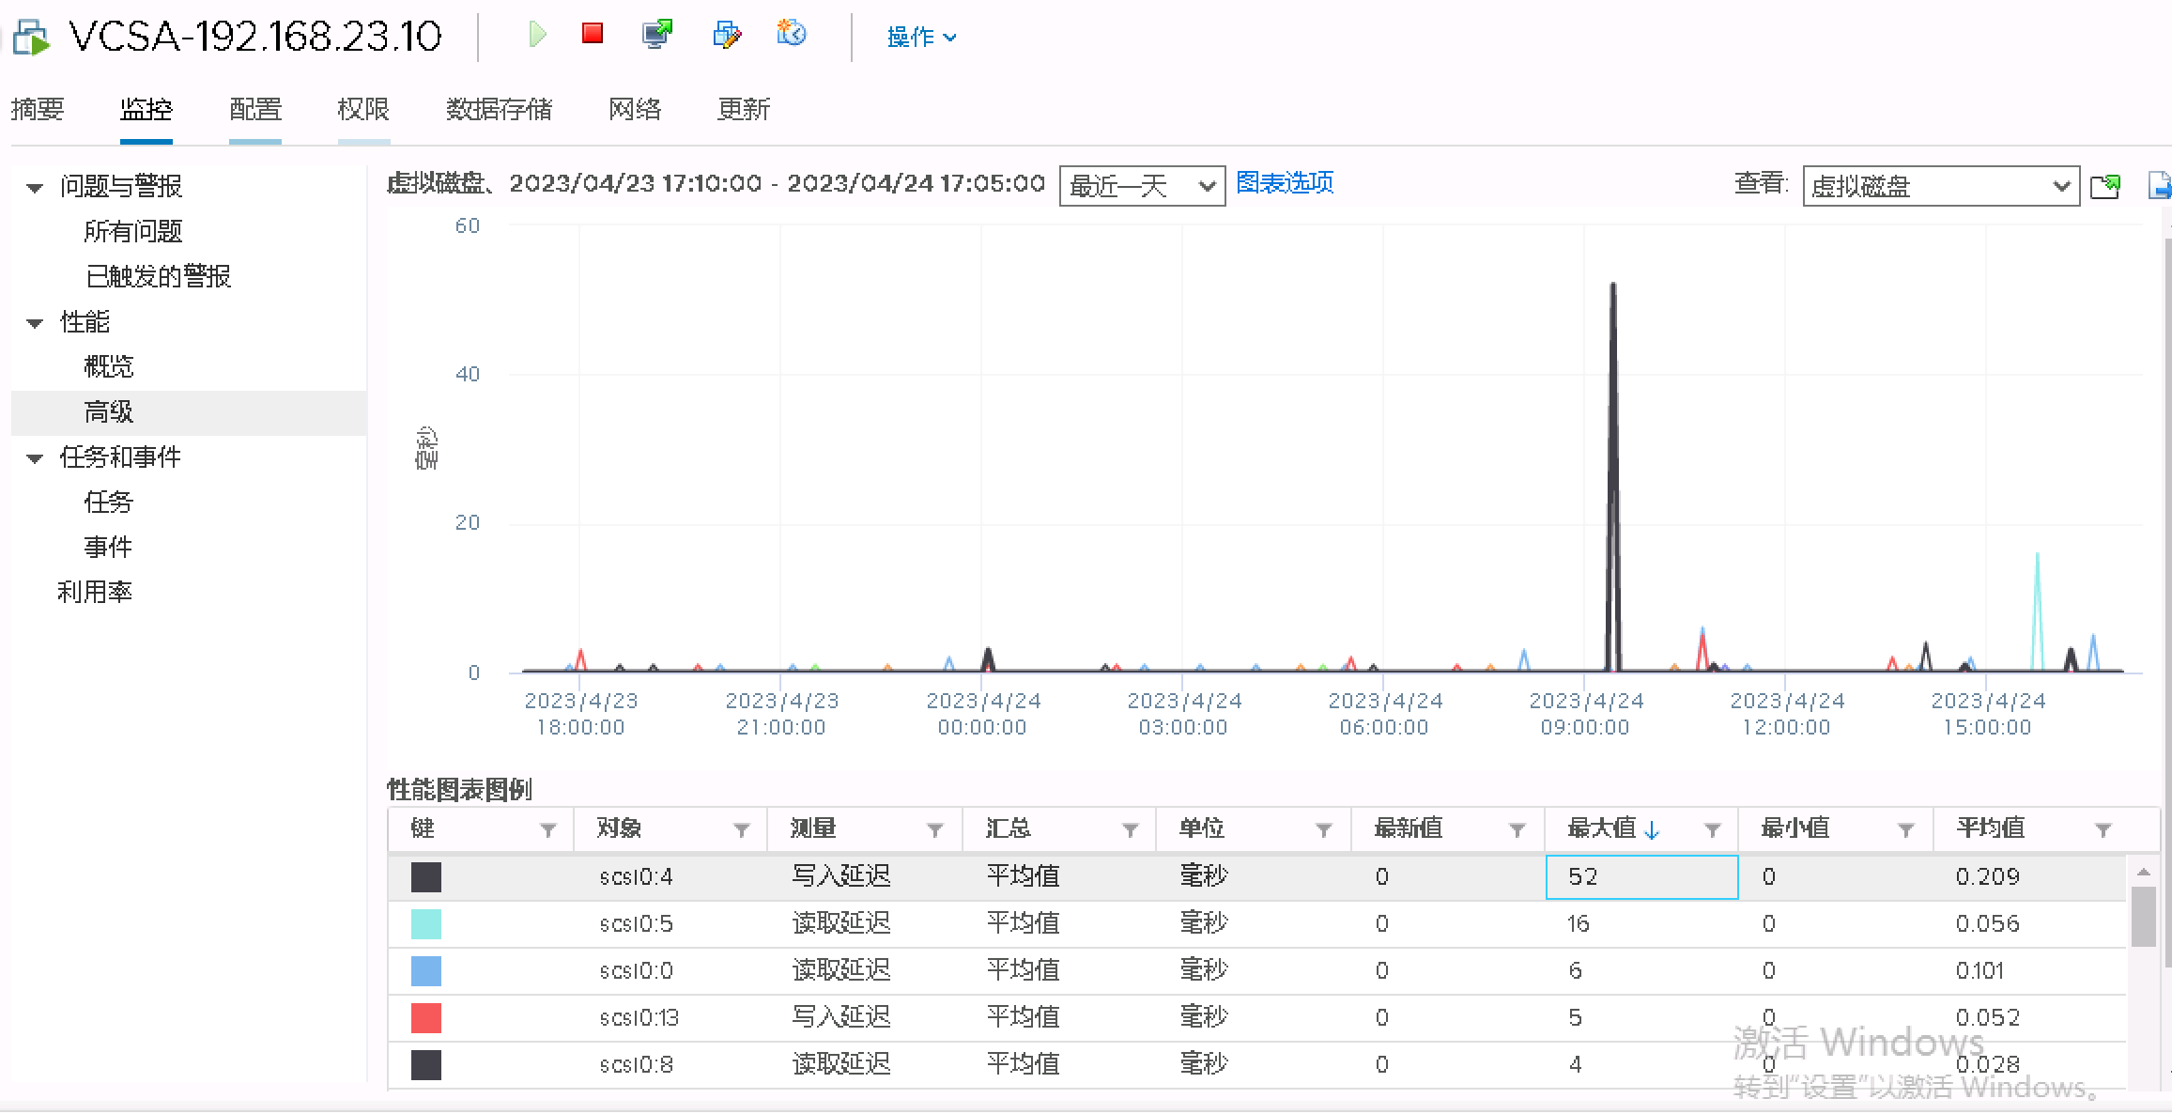
Task: Click the red power-off stop icon
Action: click(593, 34)
